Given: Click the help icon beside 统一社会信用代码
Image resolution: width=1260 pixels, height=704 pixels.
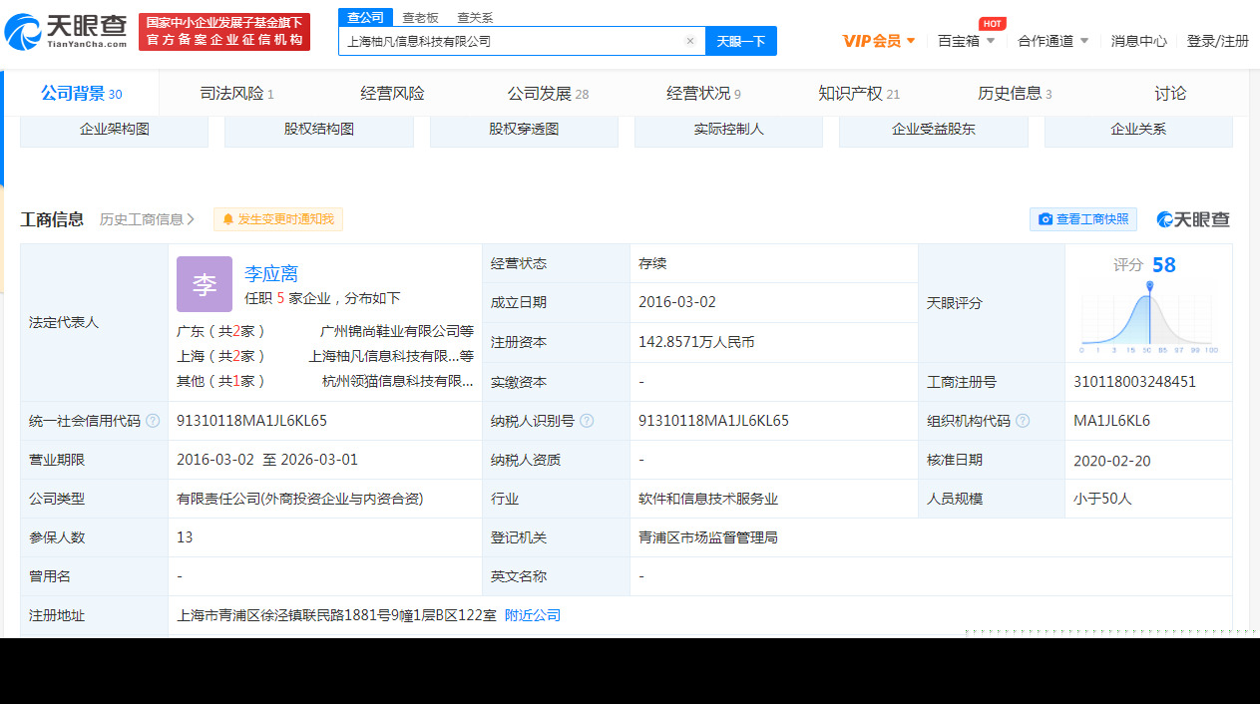Looking at the screenshot, I should coord(153,421).
